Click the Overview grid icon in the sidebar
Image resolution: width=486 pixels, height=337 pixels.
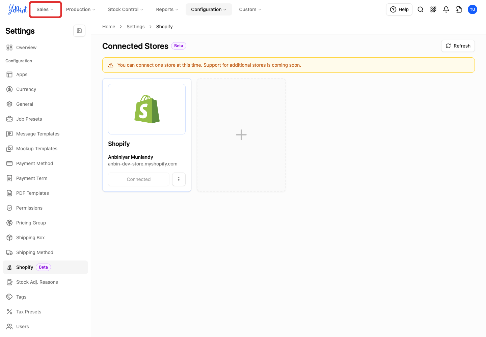pos(9,48)
